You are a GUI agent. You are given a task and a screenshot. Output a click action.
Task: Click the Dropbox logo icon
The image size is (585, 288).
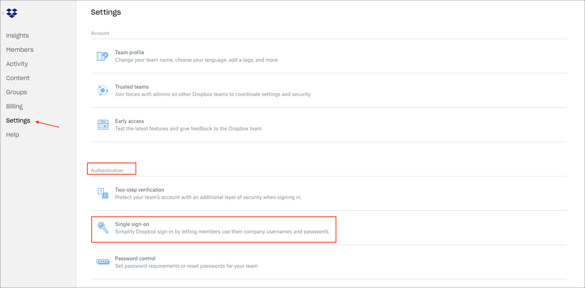(12, 13)
